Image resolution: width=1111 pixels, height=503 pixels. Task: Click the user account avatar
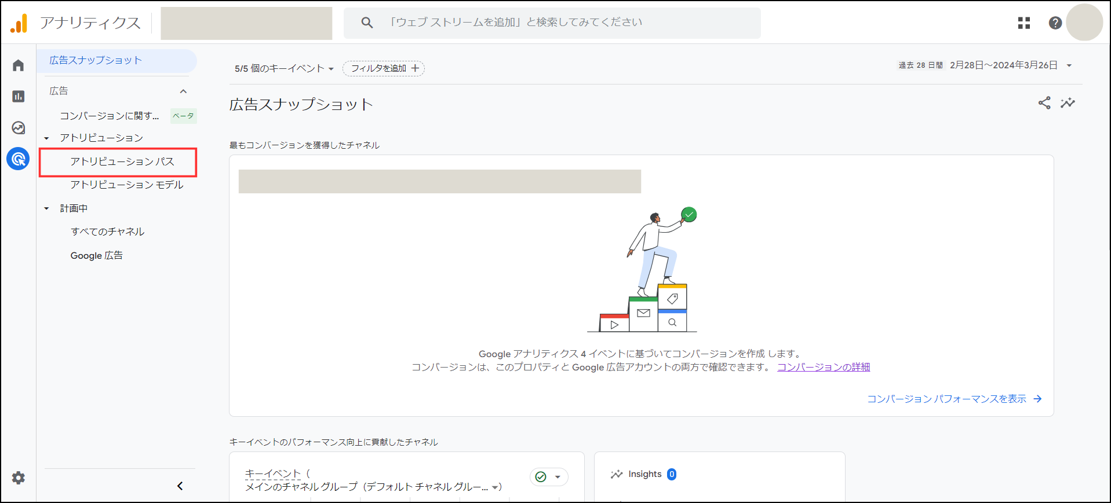click(x=1084, y=23)
